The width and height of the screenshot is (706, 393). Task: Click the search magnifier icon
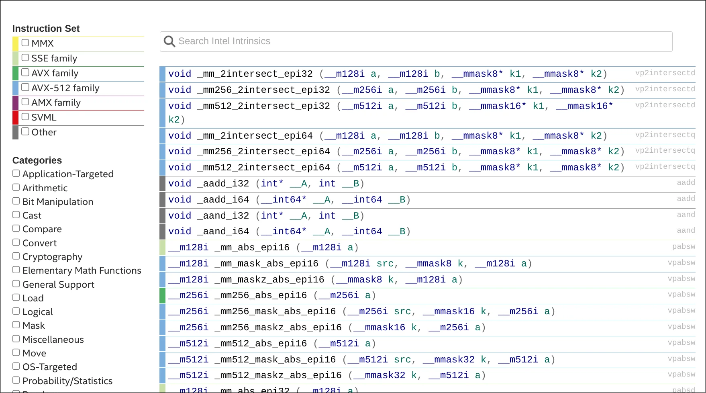[x=169, y=41]
